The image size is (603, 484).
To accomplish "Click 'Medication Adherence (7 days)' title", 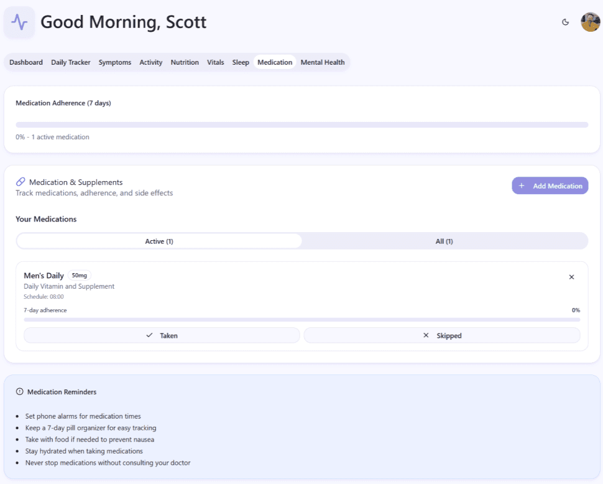I will 63,103.
